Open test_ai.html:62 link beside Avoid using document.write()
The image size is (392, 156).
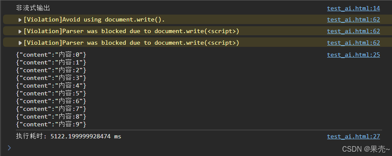point(353,19)
